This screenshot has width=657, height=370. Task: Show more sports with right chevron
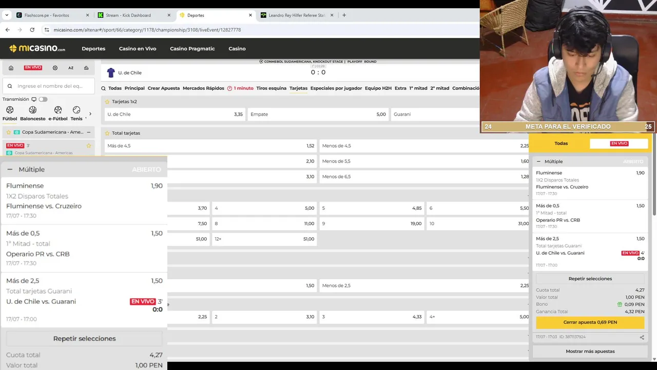[x=90, y=114]
